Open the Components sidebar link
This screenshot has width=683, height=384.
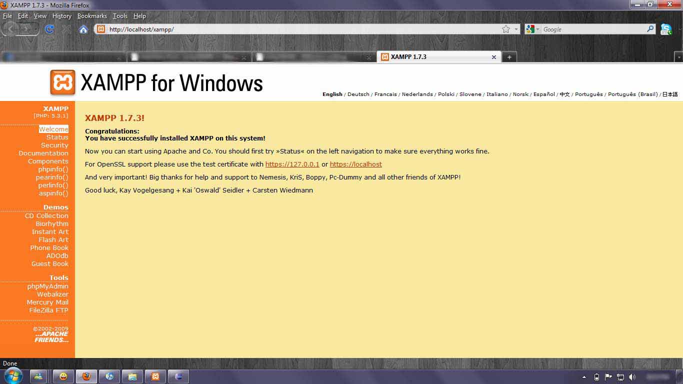pyautogui.click(x=48, y=161)
